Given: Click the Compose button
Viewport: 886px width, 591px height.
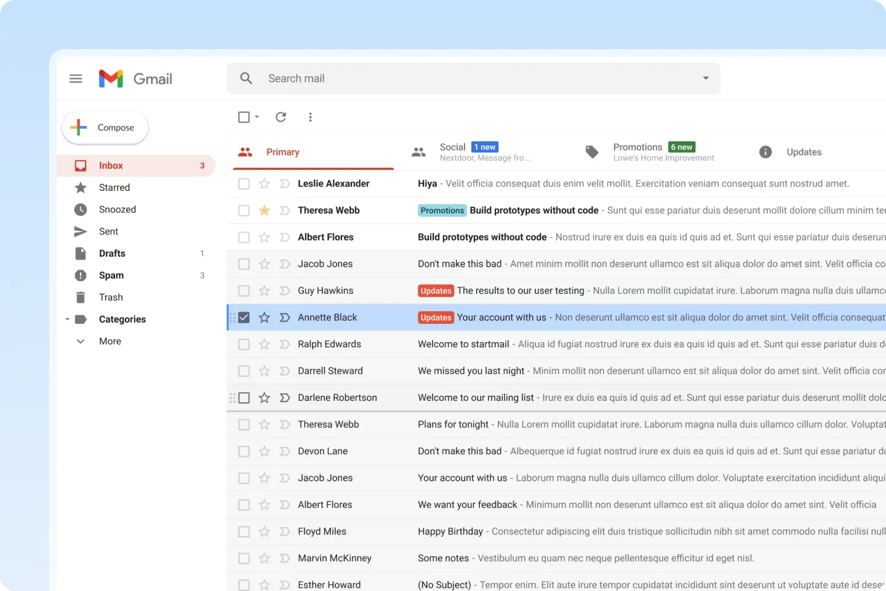Looking at the screenshot, I should (105, 127).
